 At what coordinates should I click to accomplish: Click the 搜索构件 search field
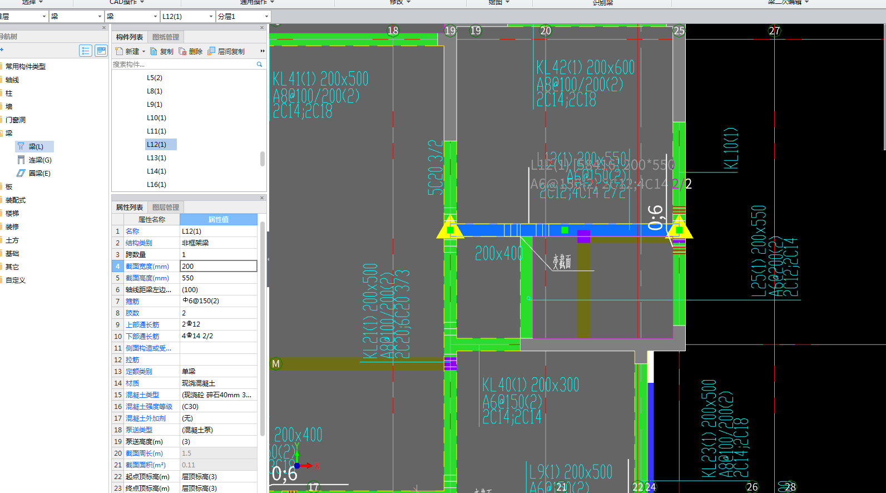tap(184, 65)
